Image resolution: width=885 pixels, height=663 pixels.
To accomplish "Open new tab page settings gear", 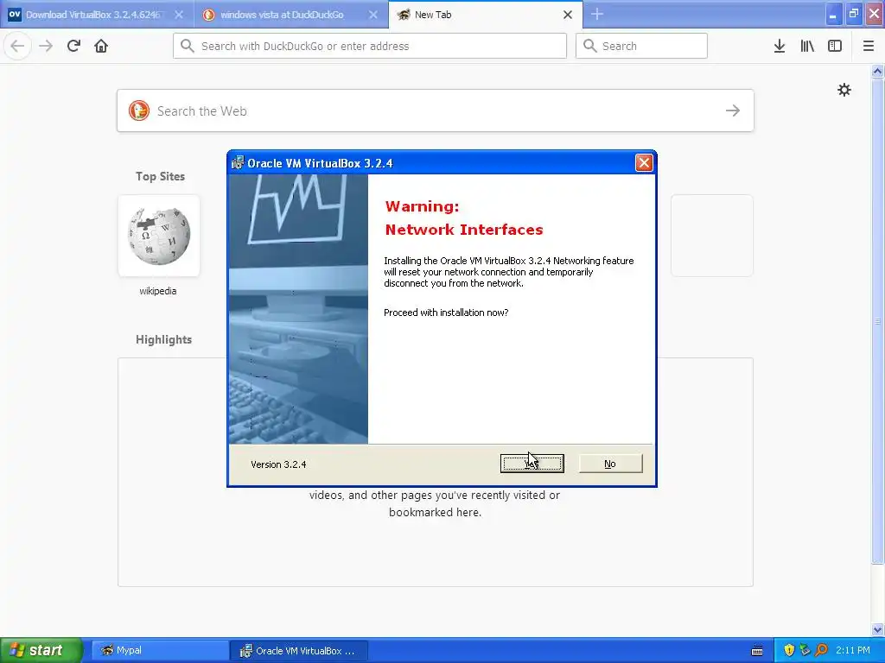I will point(844,90).
